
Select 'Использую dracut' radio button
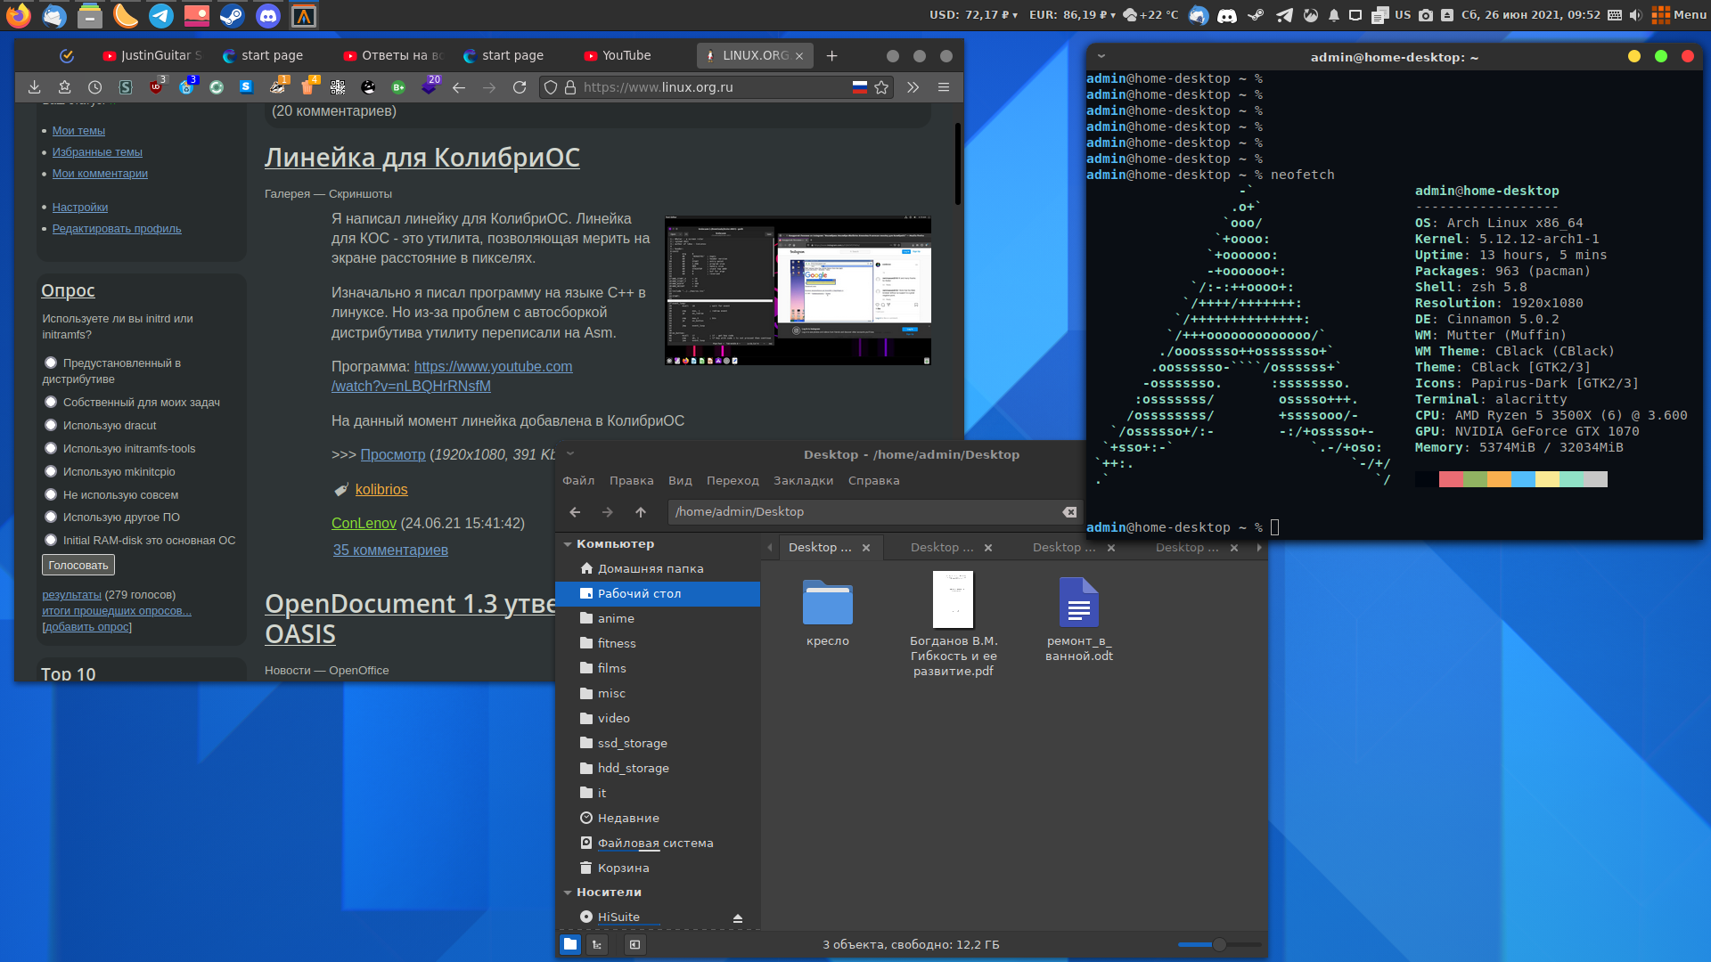51,425
